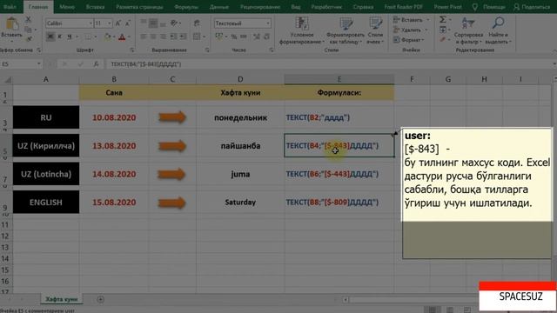
Task: Switch to Page Break Preview in status bar
Action: (467, 310)
